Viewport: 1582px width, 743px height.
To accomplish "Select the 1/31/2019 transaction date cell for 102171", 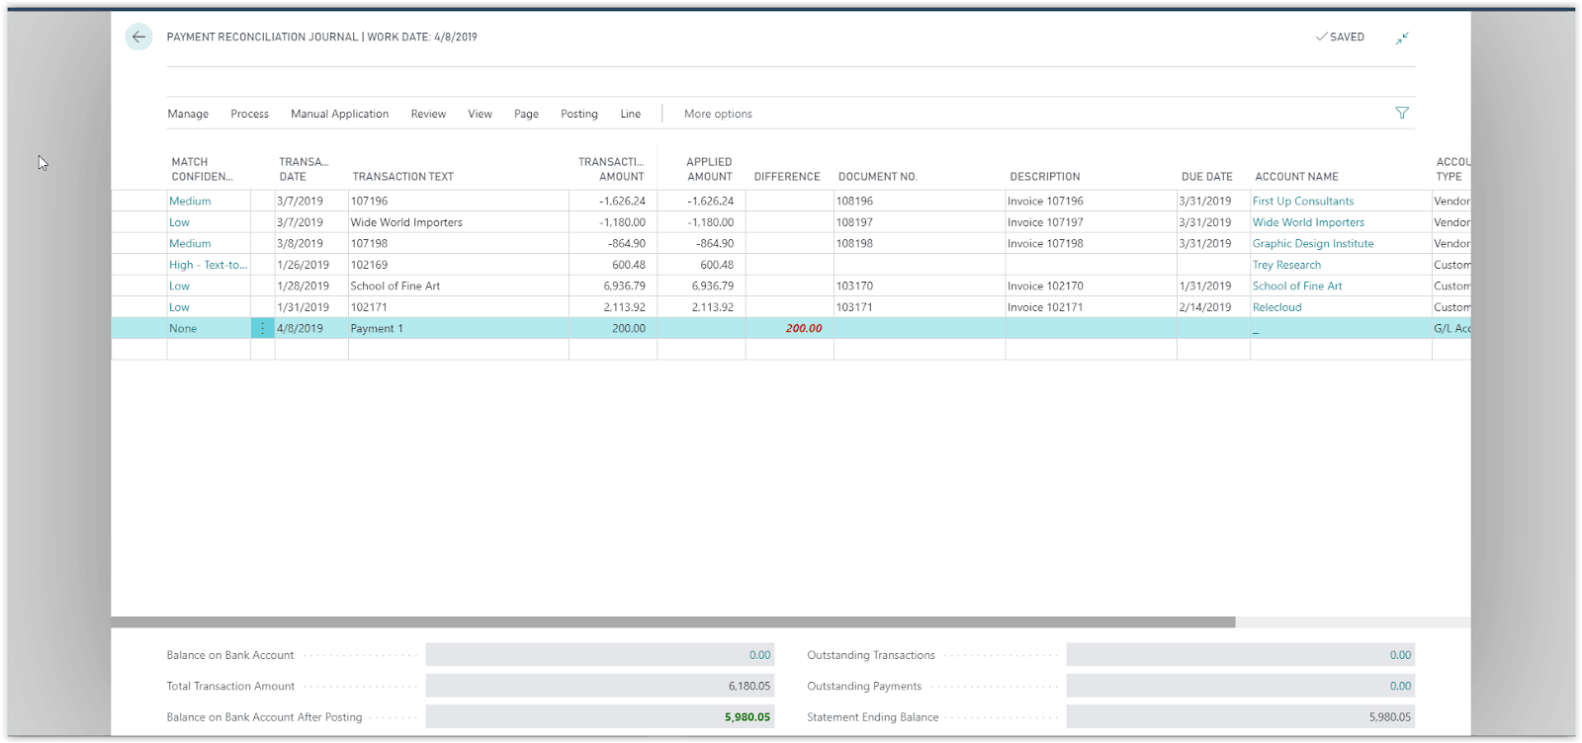I will click(x=311, y=307).
